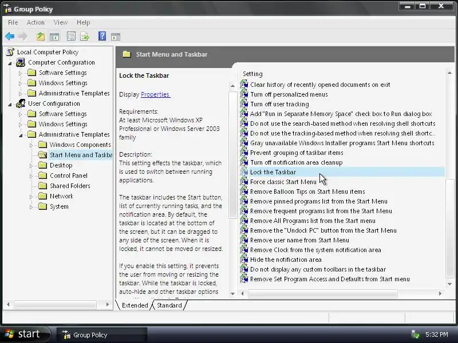Click the policy icon beside Force classic Start Menu
This screenshot has width=458, height=343.
244,182
